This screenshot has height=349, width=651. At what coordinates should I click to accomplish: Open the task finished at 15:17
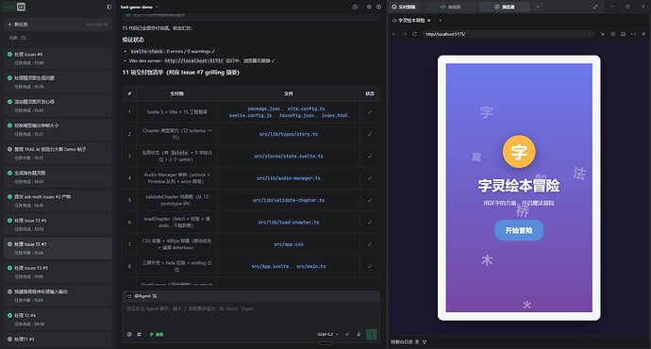click(58, 129)
